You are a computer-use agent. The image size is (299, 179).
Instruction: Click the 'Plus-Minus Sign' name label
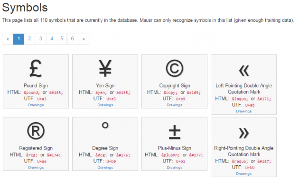click(x=175, y=148)
